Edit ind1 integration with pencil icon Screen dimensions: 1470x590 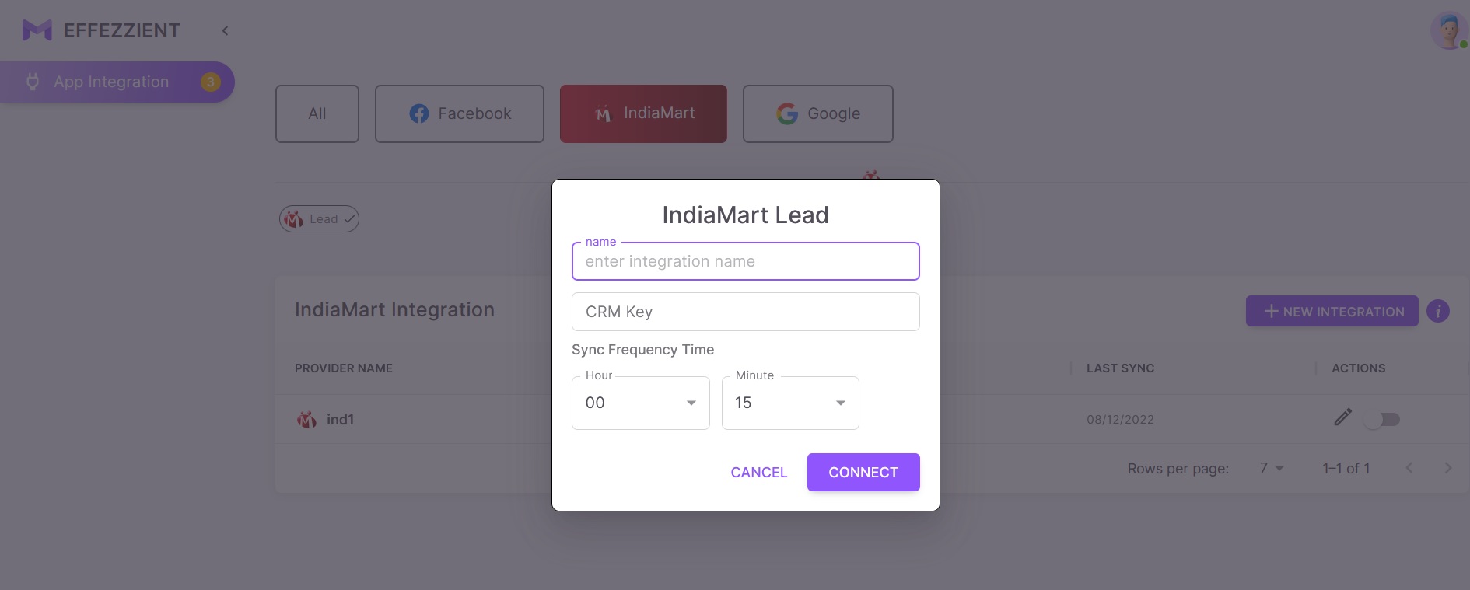click(1342, 417)
